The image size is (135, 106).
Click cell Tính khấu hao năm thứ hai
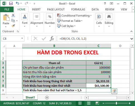54,90
